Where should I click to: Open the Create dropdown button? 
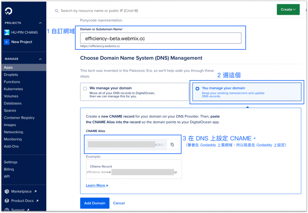(x=288, y=9)
